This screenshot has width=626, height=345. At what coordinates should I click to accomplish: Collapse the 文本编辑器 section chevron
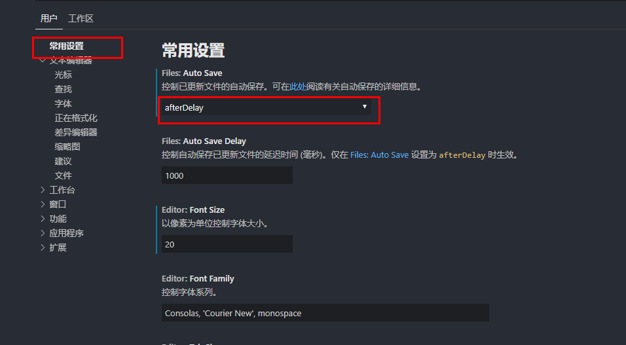[43, 61]
